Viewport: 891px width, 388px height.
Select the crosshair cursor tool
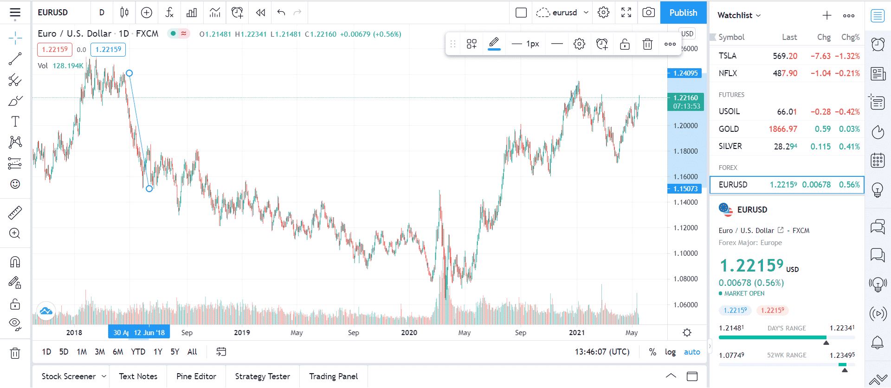(x=15, y=38)
